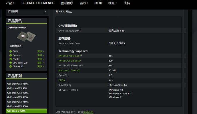Click the '显存规格:' section heading
Screen dimensions: 197x114
tap(65, 38)
